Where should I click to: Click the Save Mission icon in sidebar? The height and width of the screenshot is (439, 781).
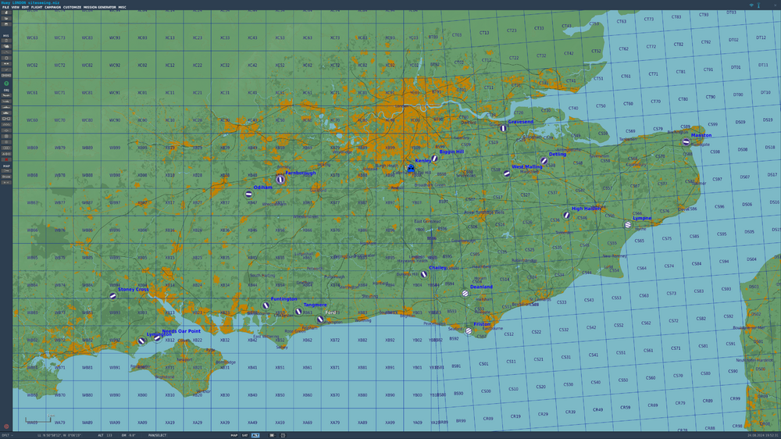click(x=6, y=24)
